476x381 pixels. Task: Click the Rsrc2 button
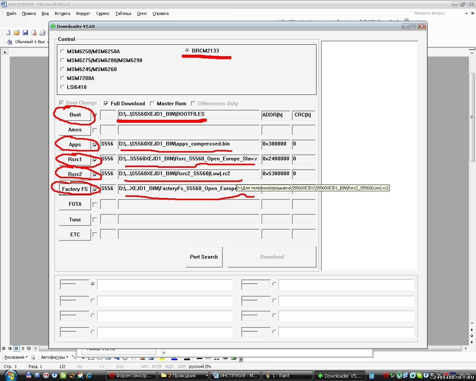click(75, 174)
